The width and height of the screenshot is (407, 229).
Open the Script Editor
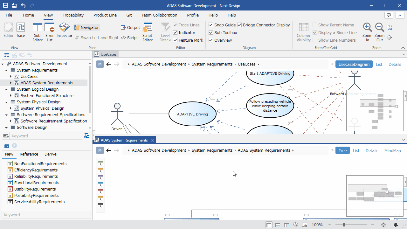148,32
